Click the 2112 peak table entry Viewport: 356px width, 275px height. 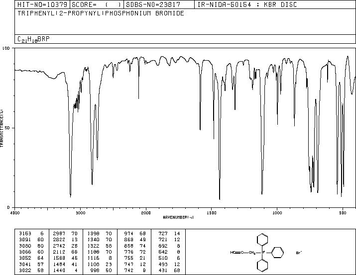(x=65, y=252)
